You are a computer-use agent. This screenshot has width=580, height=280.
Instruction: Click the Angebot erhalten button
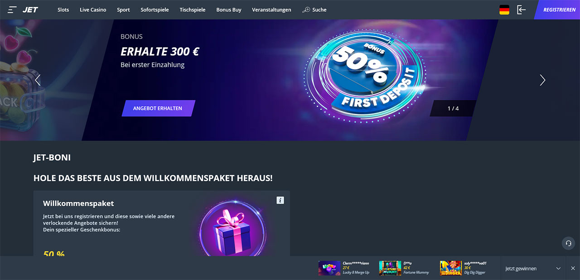(158, 108)
